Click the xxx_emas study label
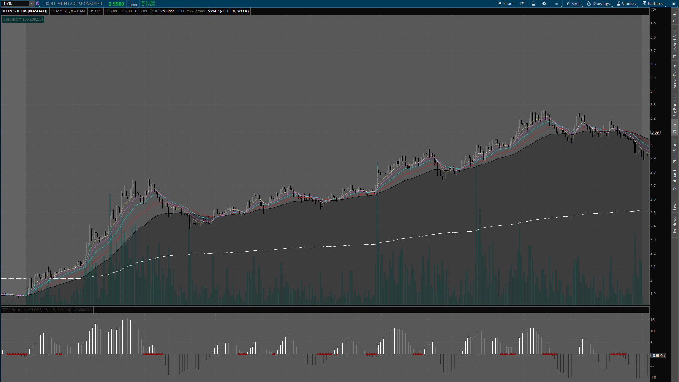679x382 pixels. click(196, 11)
